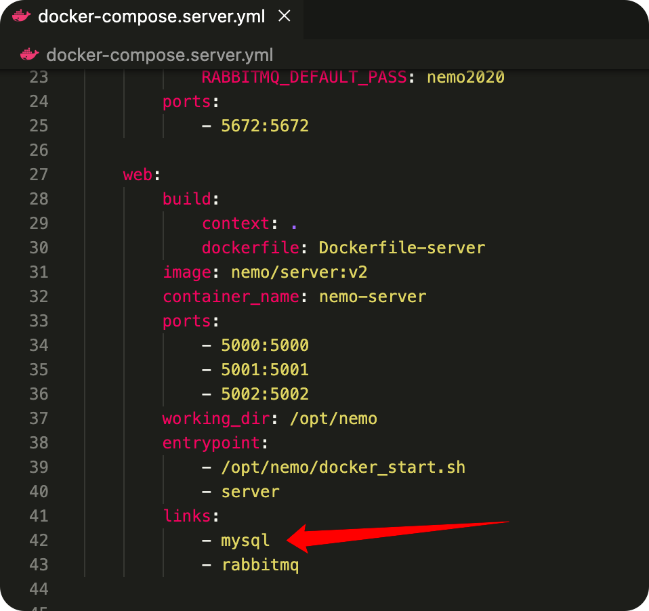Place cursor on the mysql link entry
The image size is (649, 611).
point(245,540)
